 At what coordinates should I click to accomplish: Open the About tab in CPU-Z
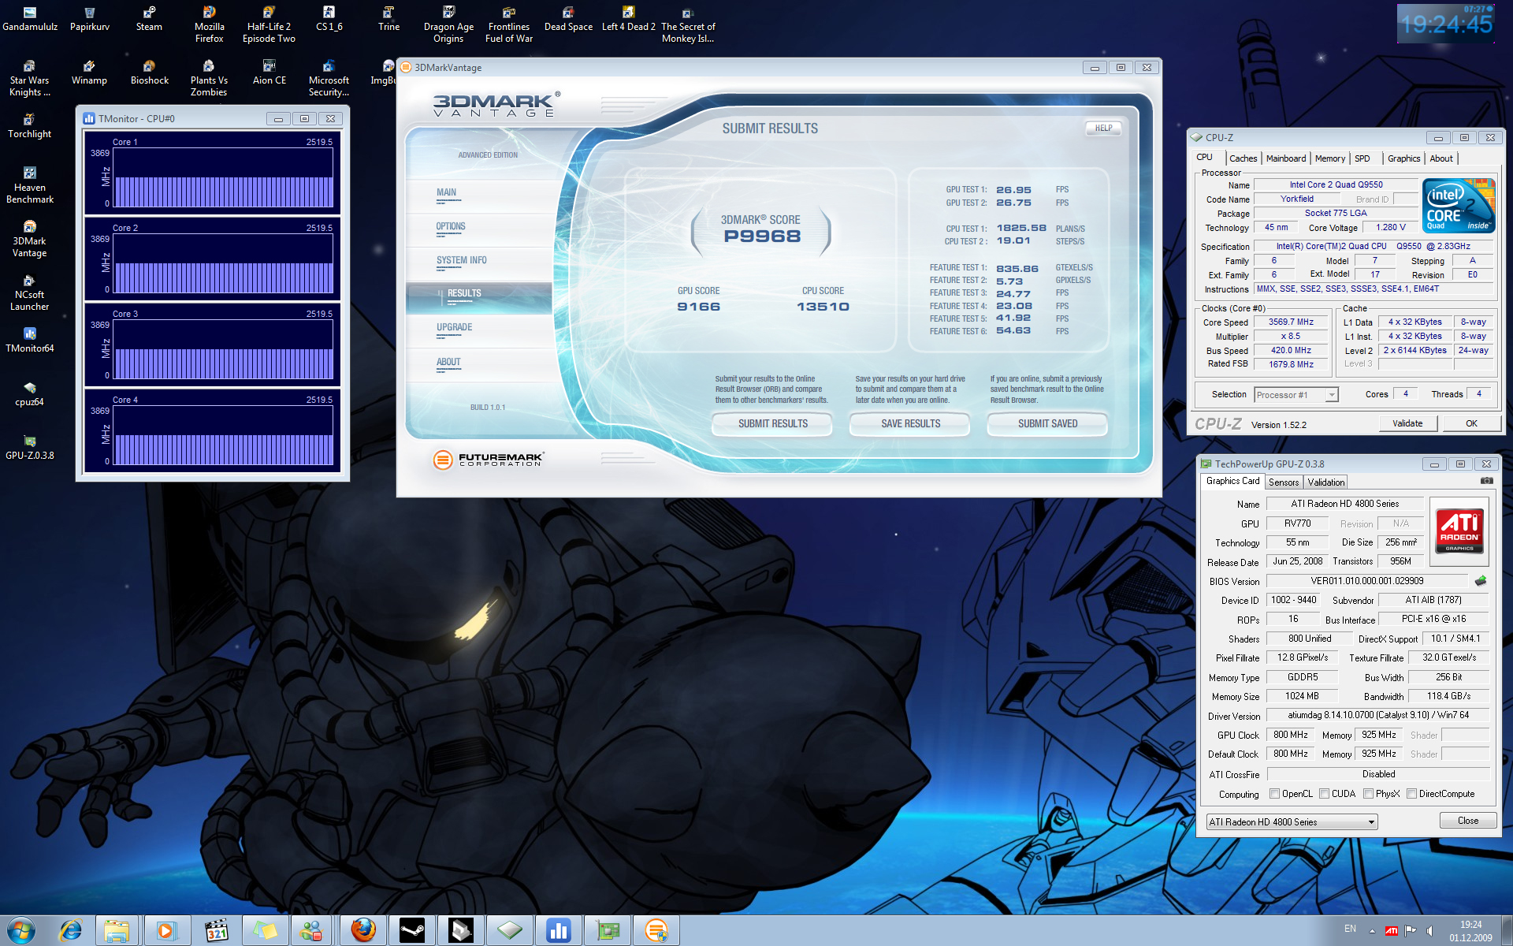click(x=1441, y=158)
